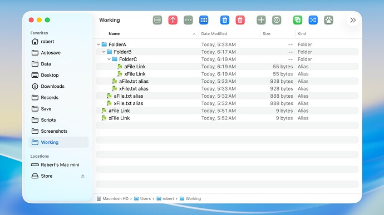Open Records folder in sidebar

pos(58,98)
